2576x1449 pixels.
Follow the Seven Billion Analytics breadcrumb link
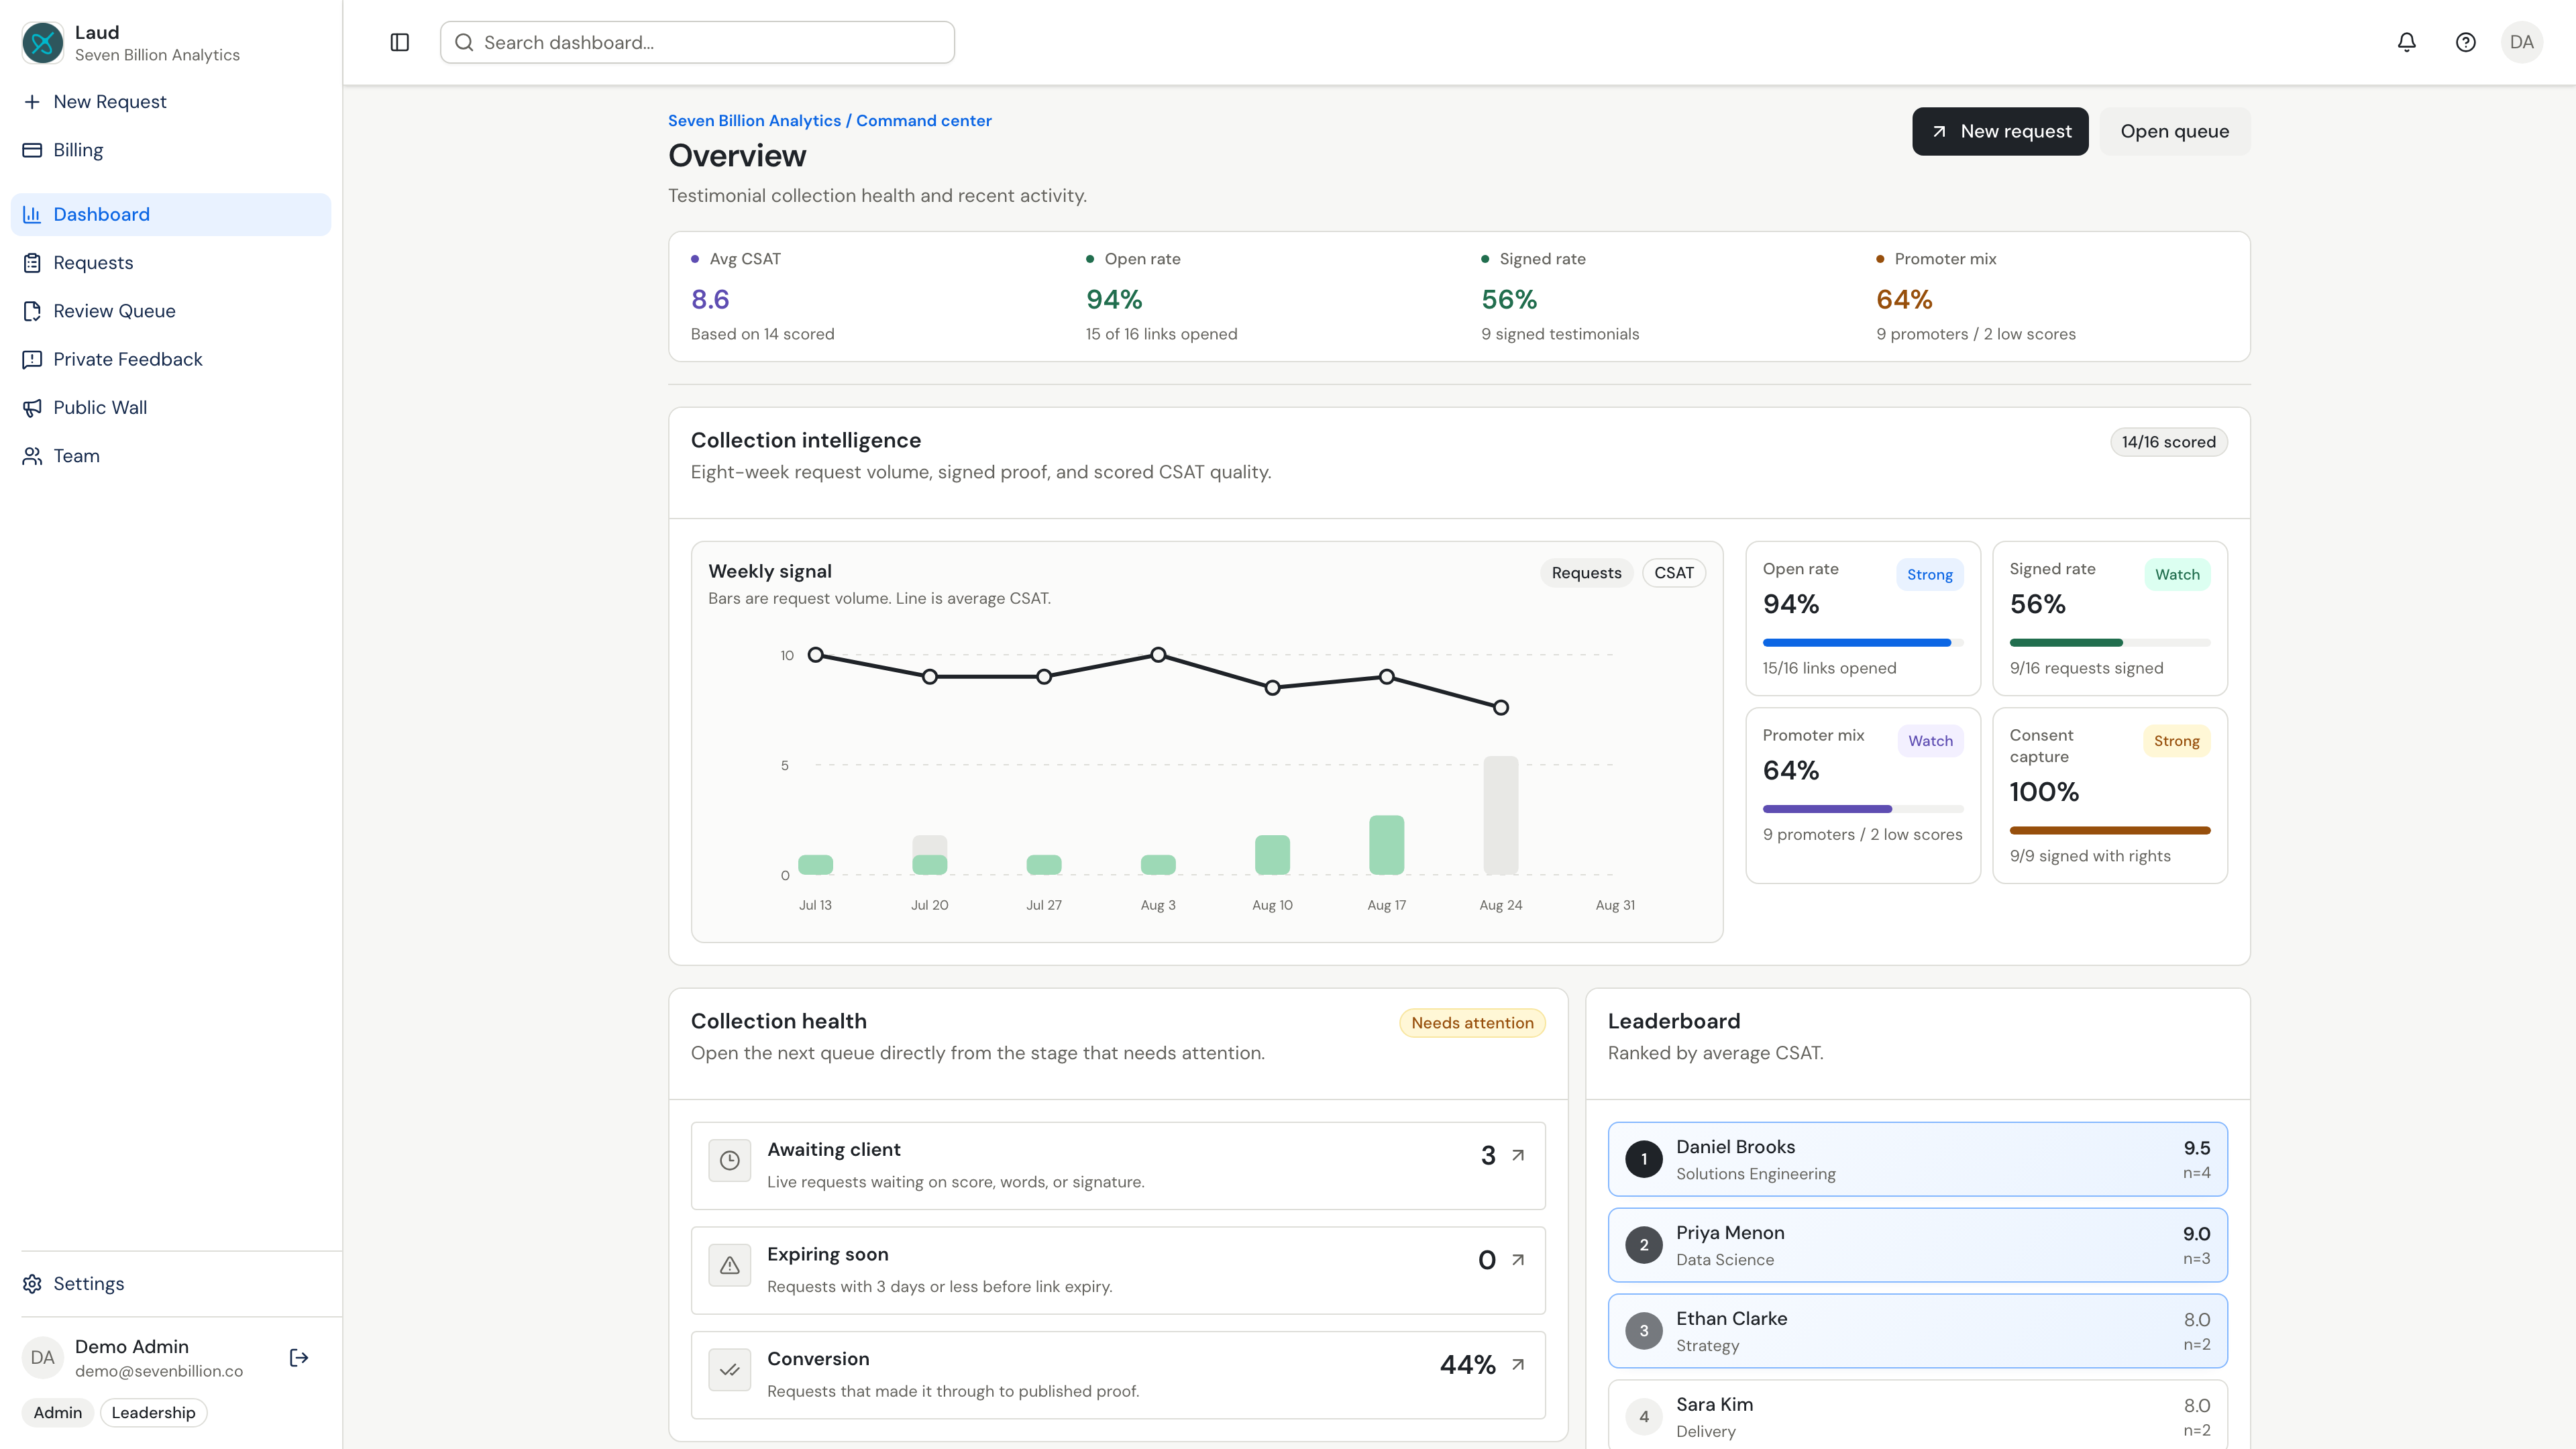(754, 121)
